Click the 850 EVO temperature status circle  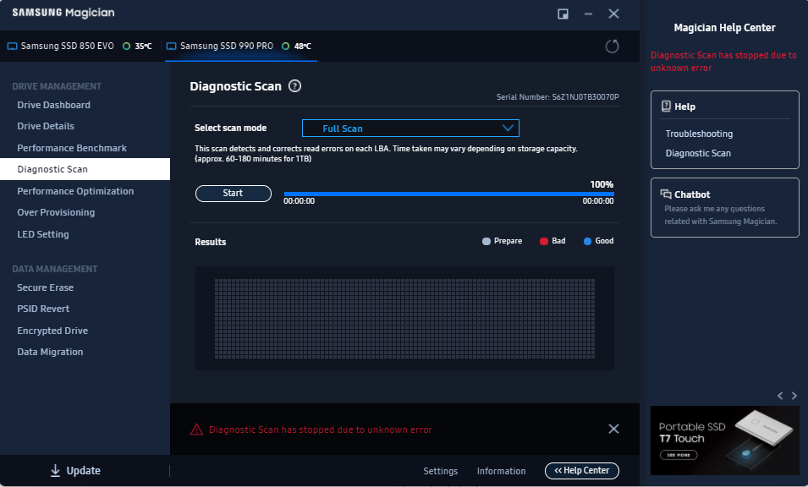pos(126,47)
